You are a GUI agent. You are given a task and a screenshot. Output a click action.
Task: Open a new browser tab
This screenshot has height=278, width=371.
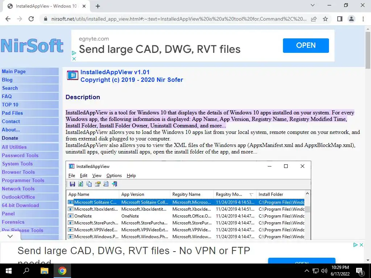click(x=98, y=7)
